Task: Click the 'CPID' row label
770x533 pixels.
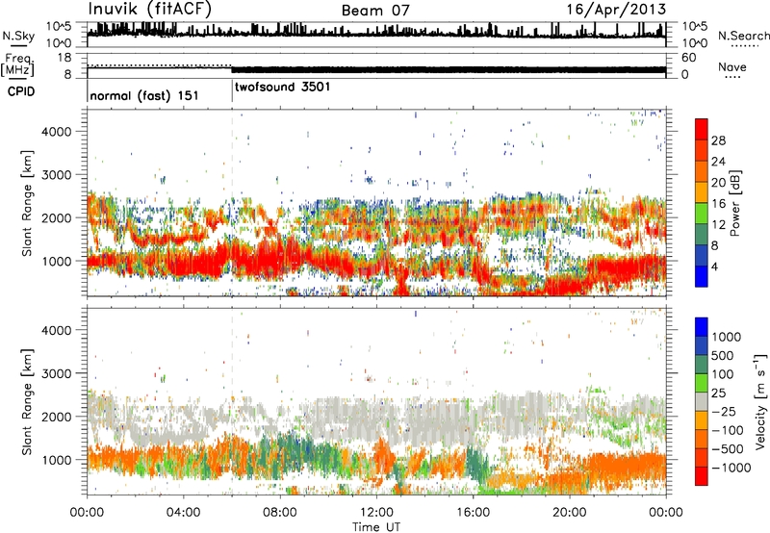Action: pos(21,91)
